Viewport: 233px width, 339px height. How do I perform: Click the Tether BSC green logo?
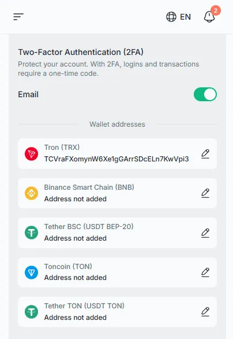pos(32,233)
